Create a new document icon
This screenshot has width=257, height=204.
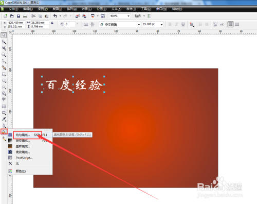[x=5, y=16]
